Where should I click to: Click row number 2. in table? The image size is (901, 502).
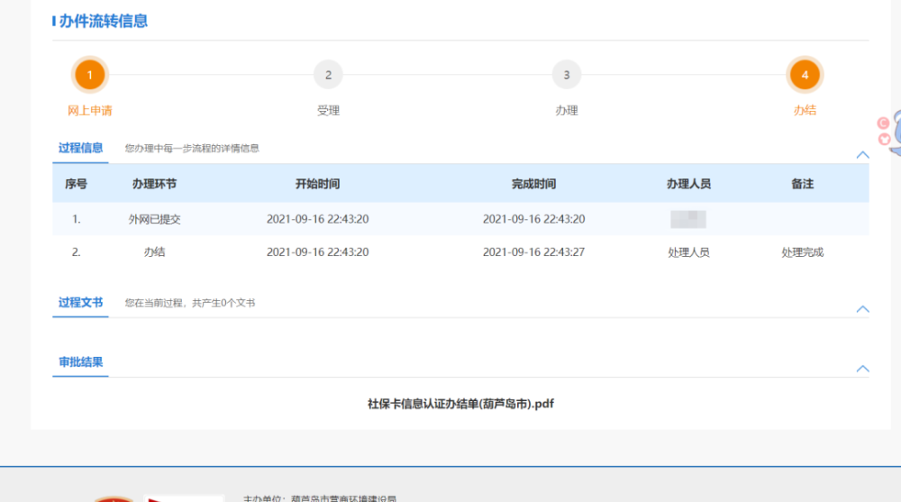click(76, 251)
